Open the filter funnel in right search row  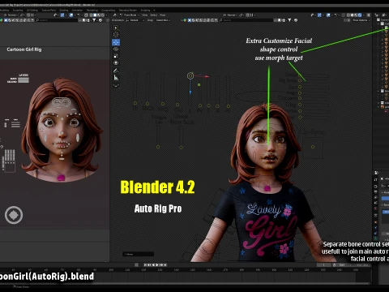tap(289, 20)
